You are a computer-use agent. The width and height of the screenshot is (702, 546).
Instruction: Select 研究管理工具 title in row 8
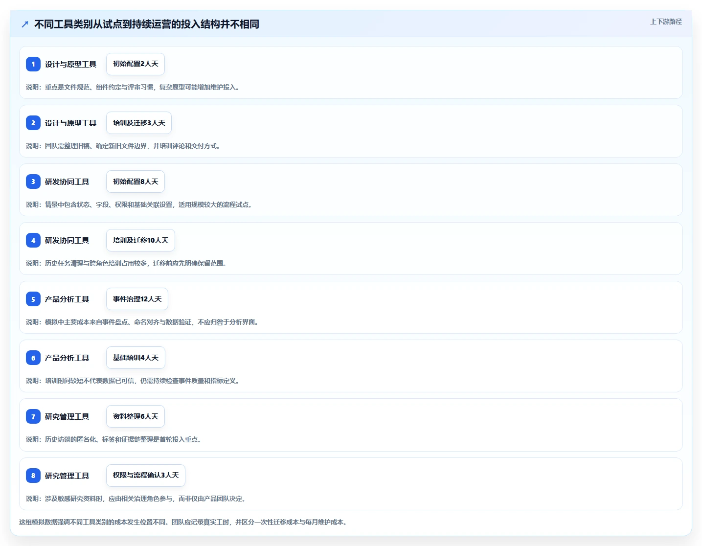67,476
